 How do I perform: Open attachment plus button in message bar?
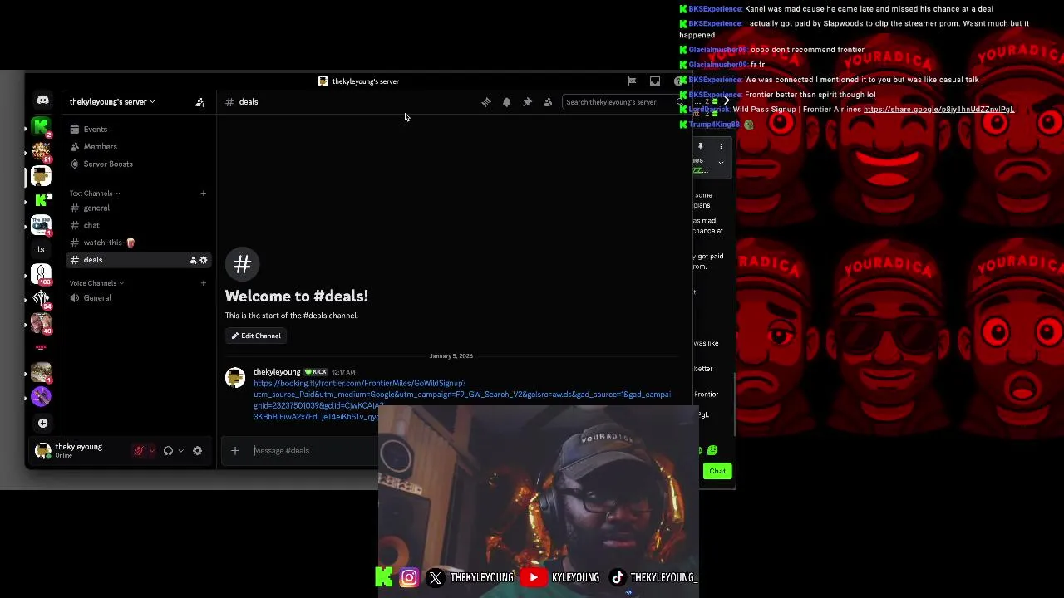click(235, 451)
